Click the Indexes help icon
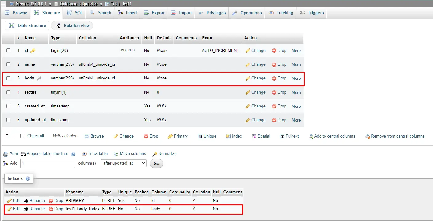Screen dimensions: 433x221 click(x=28, y=179)
